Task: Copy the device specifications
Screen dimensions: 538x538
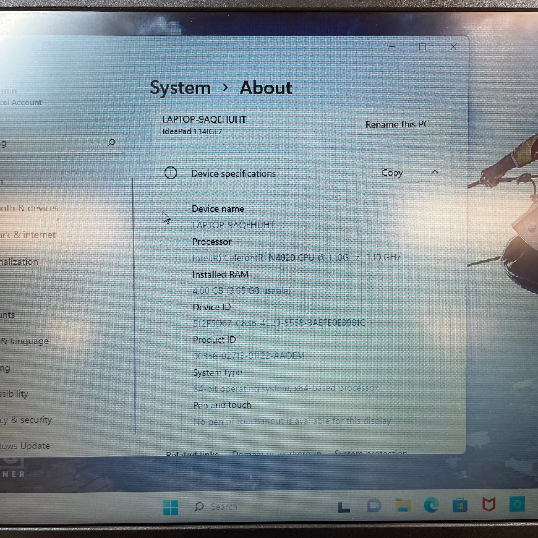Action: 392,173
